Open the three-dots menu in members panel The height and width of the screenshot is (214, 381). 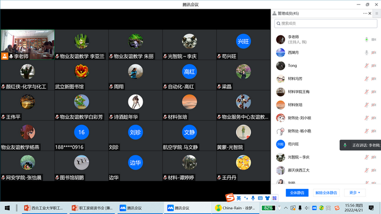pos(365,14)
